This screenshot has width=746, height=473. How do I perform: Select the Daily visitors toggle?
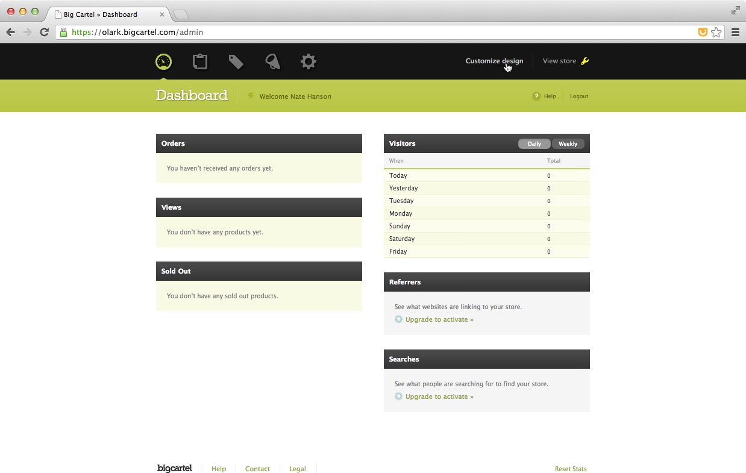pyautogui.click(x=534, y=143)
